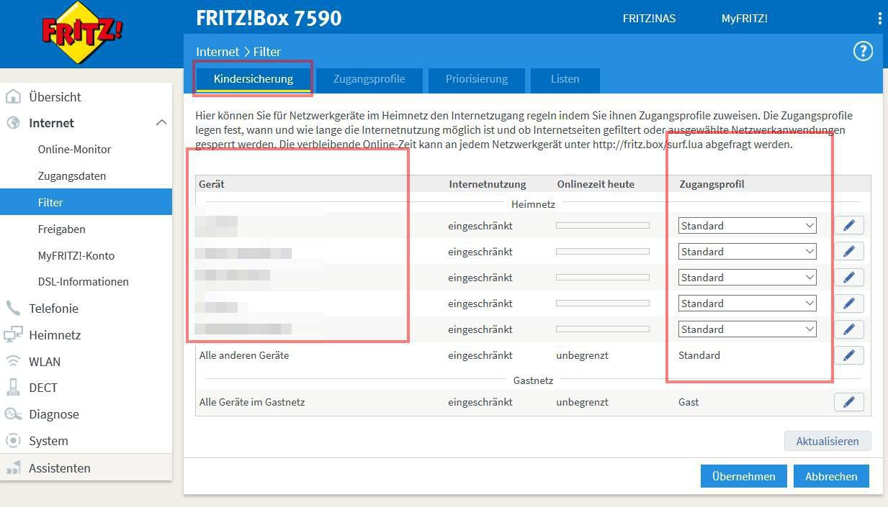This screenshot has height=507, width=888.
Task: Click the FRITZ! logo
Action: point(81,33)
